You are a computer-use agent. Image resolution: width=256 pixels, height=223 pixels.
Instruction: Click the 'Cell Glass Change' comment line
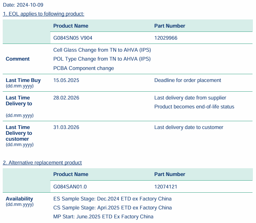point(102,50)
